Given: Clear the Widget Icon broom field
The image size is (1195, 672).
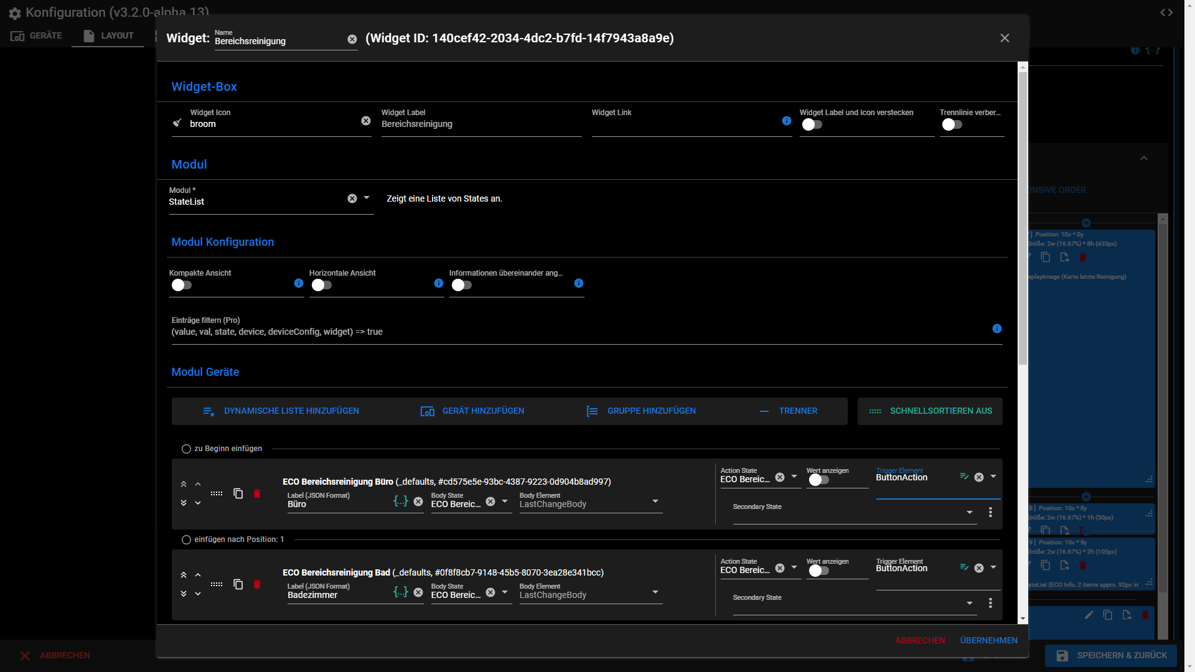Looking at the screenshot, I should pyautogui.click(x=366, y=121).
